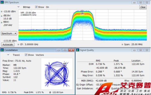Expand the Bitmap trace selector arrow

click(18, 7)
